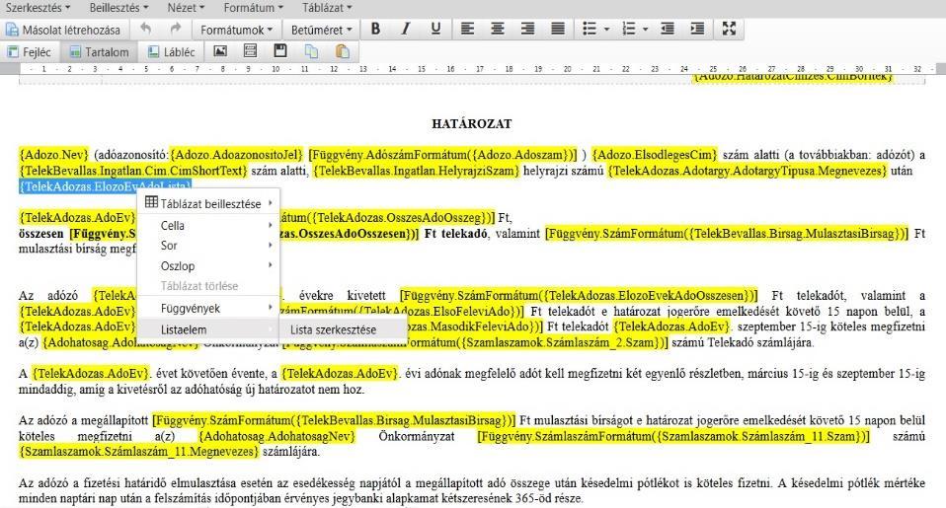Click the copy icon
946x508 pixels.
click(x=311, y=51)
